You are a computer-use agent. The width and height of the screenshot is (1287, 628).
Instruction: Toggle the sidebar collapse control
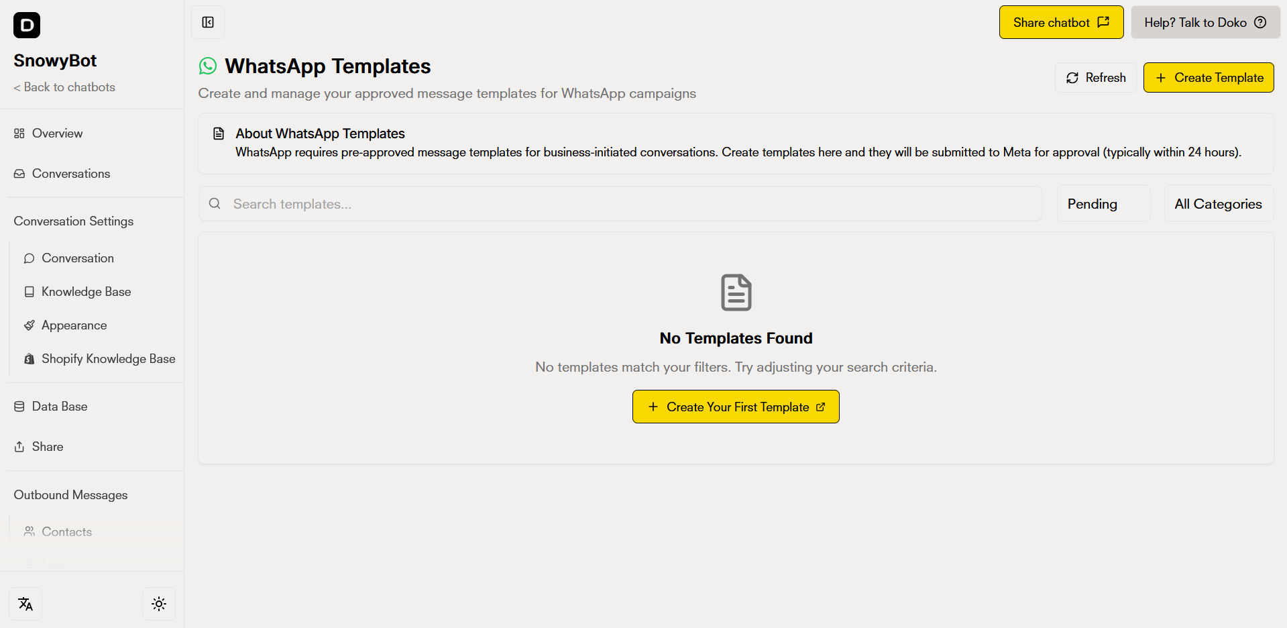207,21
